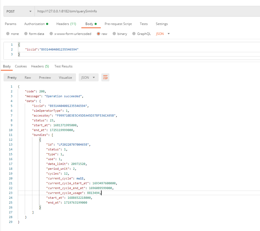Switch response view to Raw

click(x=28, y=78)
